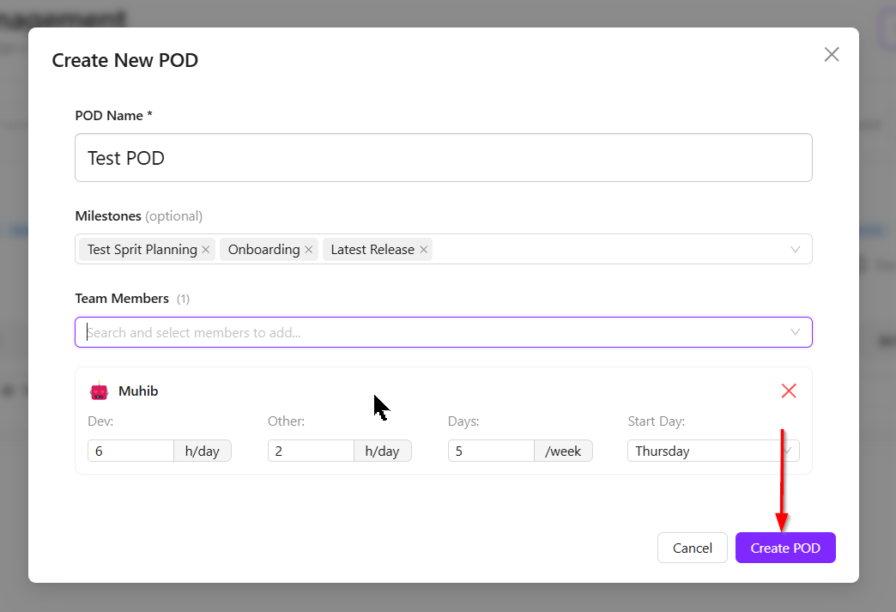Open the Team Members search dropdown
Image resolution: width=896 pixels, height=612 pixels.
click(795, 332)
